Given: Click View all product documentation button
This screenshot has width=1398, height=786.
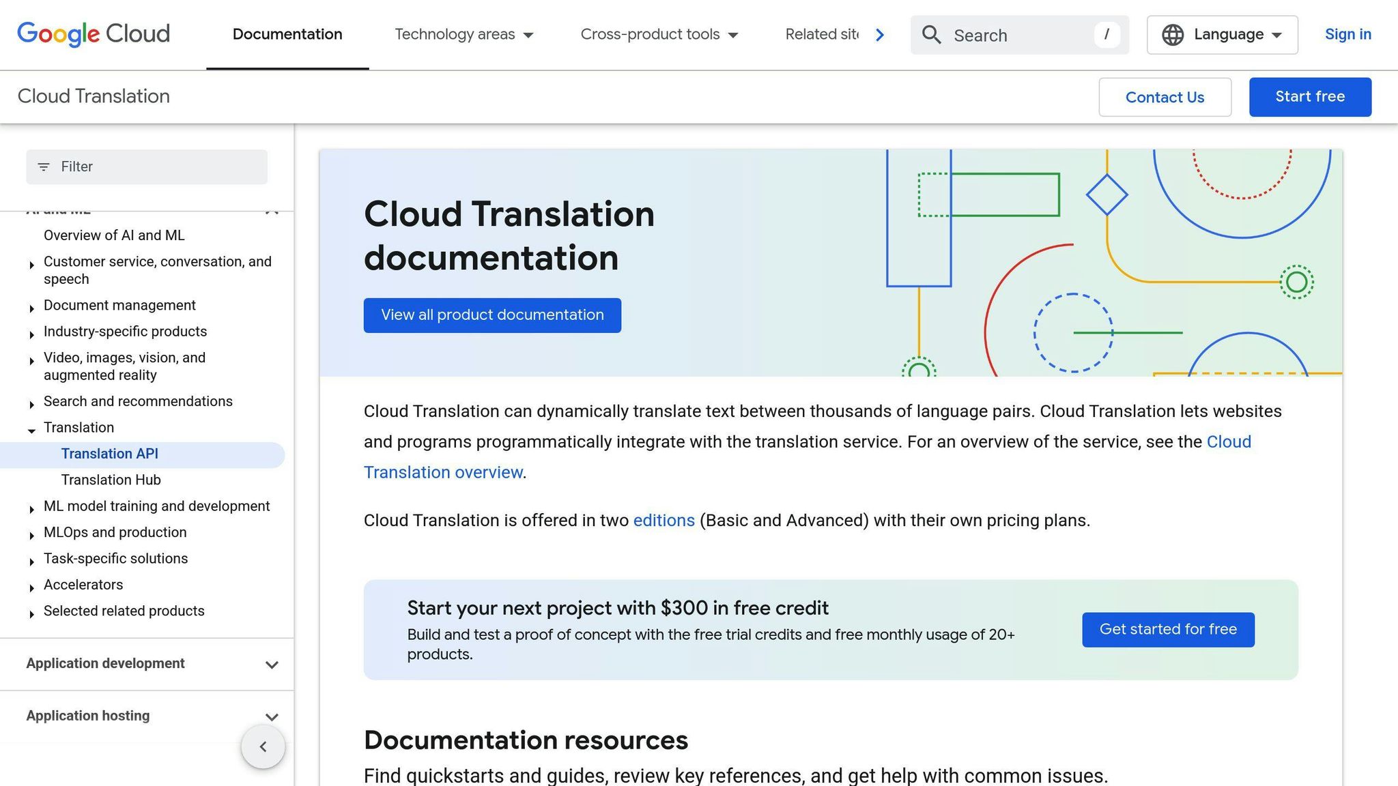Looking at the screenshot, I should 492,315.
